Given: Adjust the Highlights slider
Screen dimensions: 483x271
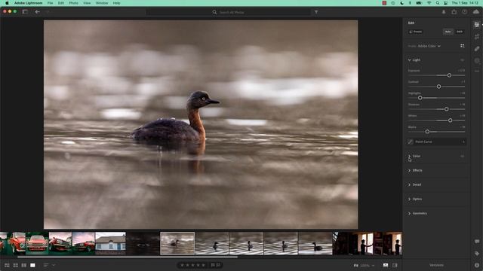Looking at the screenshot, I should pos(420,98).
